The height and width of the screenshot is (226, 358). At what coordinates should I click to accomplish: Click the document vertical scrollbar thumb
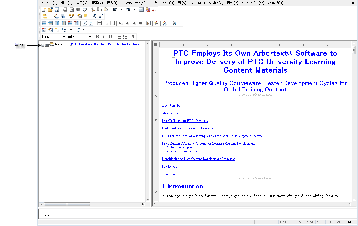click(x=354, y=49)
